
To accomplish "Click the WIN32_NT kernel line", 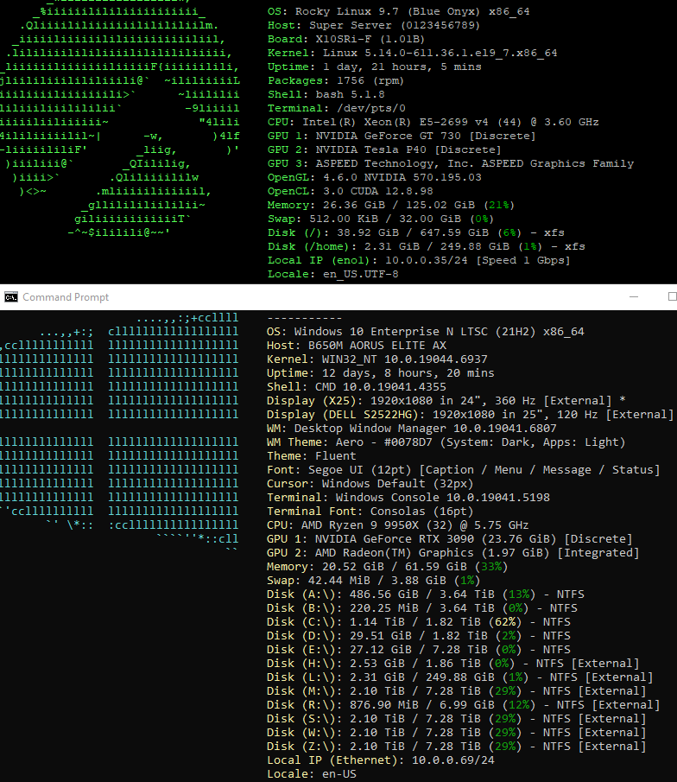I will (376, 359).
